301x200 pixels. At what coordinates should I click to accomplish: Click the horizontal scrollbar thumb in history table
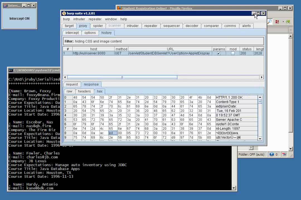[122, 77]
